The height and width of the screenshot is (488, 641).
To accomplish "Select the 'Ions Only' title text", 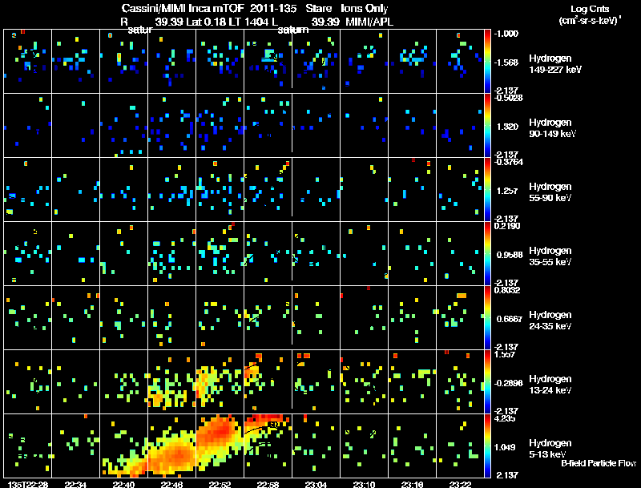I will (x=365, y=8).
